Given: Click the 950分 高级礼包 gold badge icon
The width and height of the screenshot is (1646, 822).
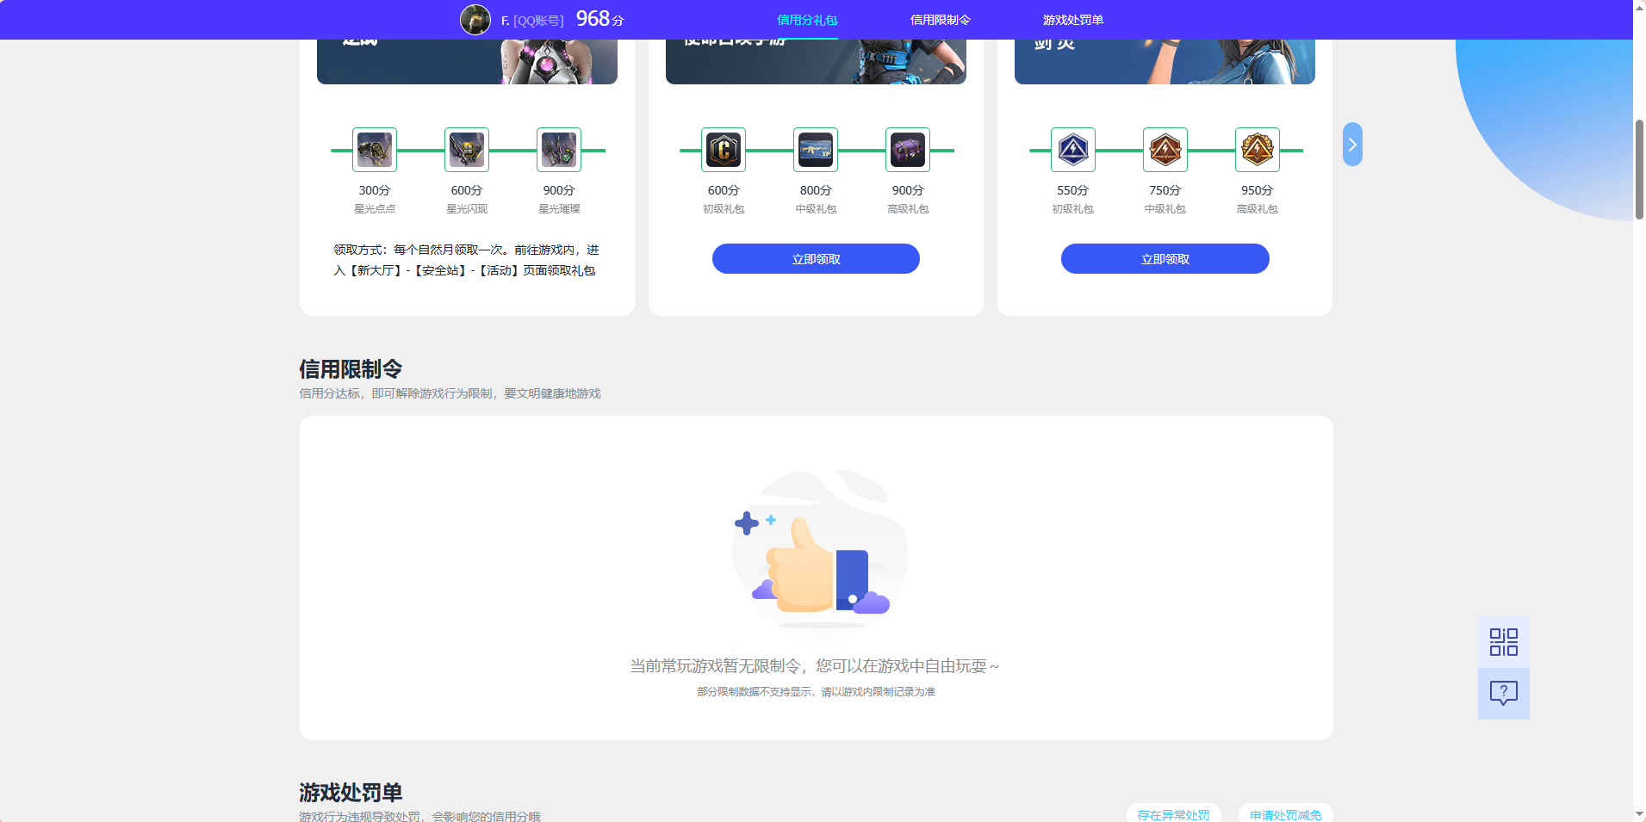Looking at the screenshot, I should (x=1257, y=150).
